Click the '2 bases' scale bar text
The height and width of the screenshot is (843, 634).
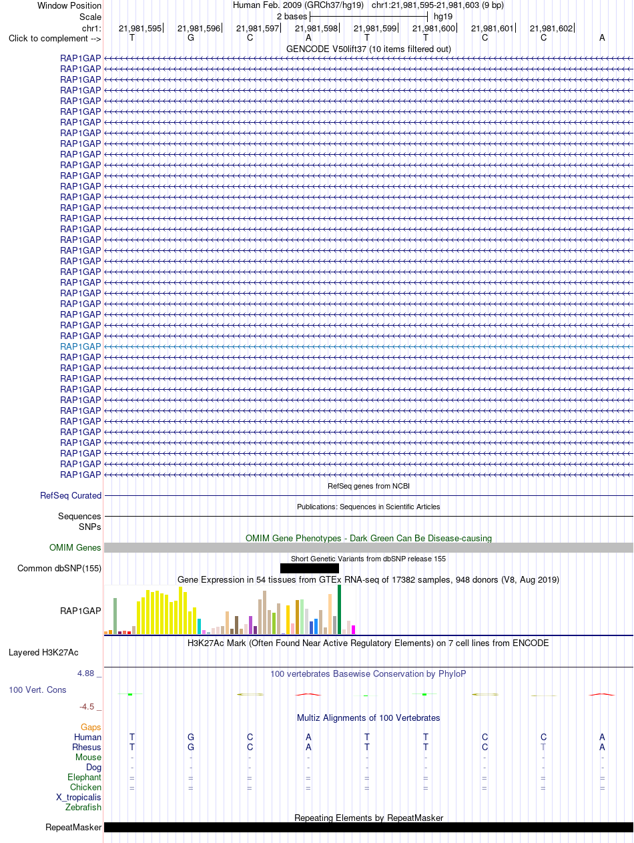(x=292, y=16)
